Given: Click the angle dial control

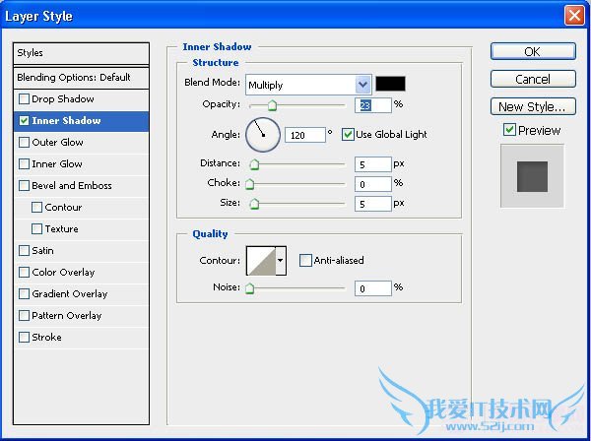Looking at the screenshot, I should point(263,134).
